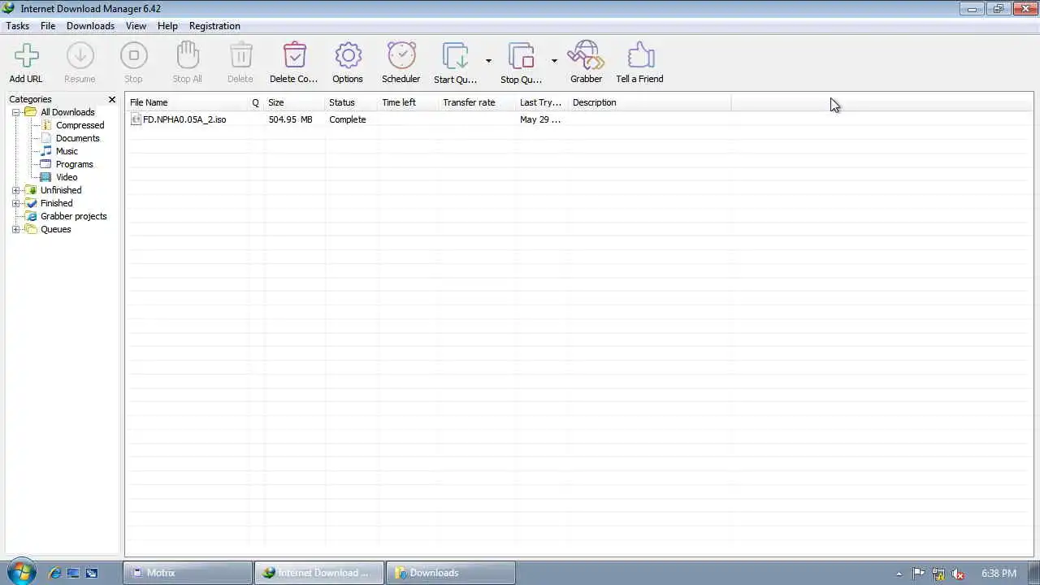Click the Stop Queue icon
1040x585 pixels.
coord(522,56)
